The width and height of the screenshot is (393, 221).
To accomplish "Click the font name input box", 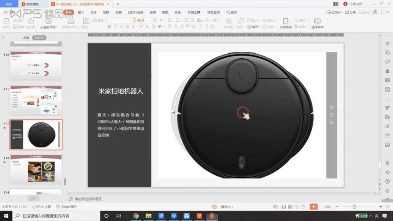I will pos(120,20).
